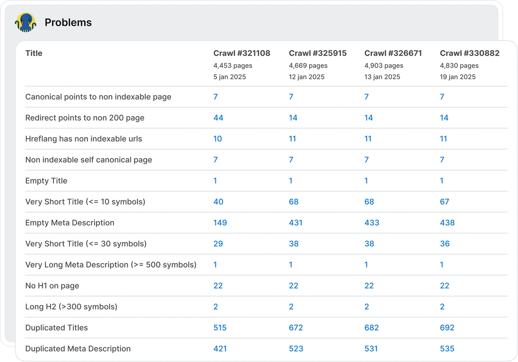Open 421 Duplicated Meta Description count
Viewport: 518px width, 362px height.
pos(220,349)
